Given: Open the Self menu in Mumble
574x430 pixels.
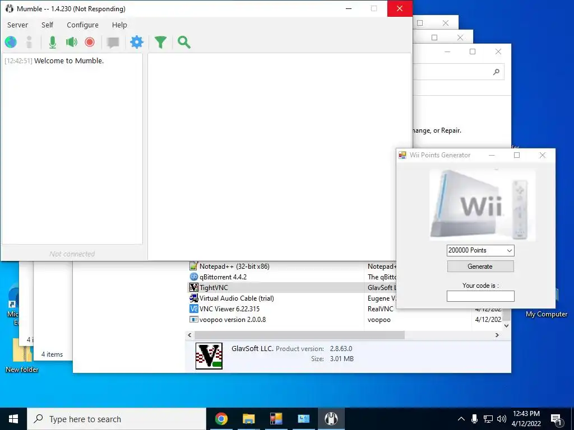Looking at the screenshot, I should click(47, 25).
